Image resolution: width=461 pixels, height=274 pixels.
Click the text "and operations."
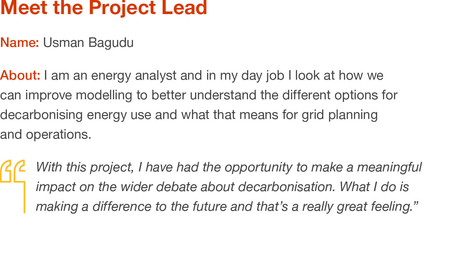click(x=46, y=134)
